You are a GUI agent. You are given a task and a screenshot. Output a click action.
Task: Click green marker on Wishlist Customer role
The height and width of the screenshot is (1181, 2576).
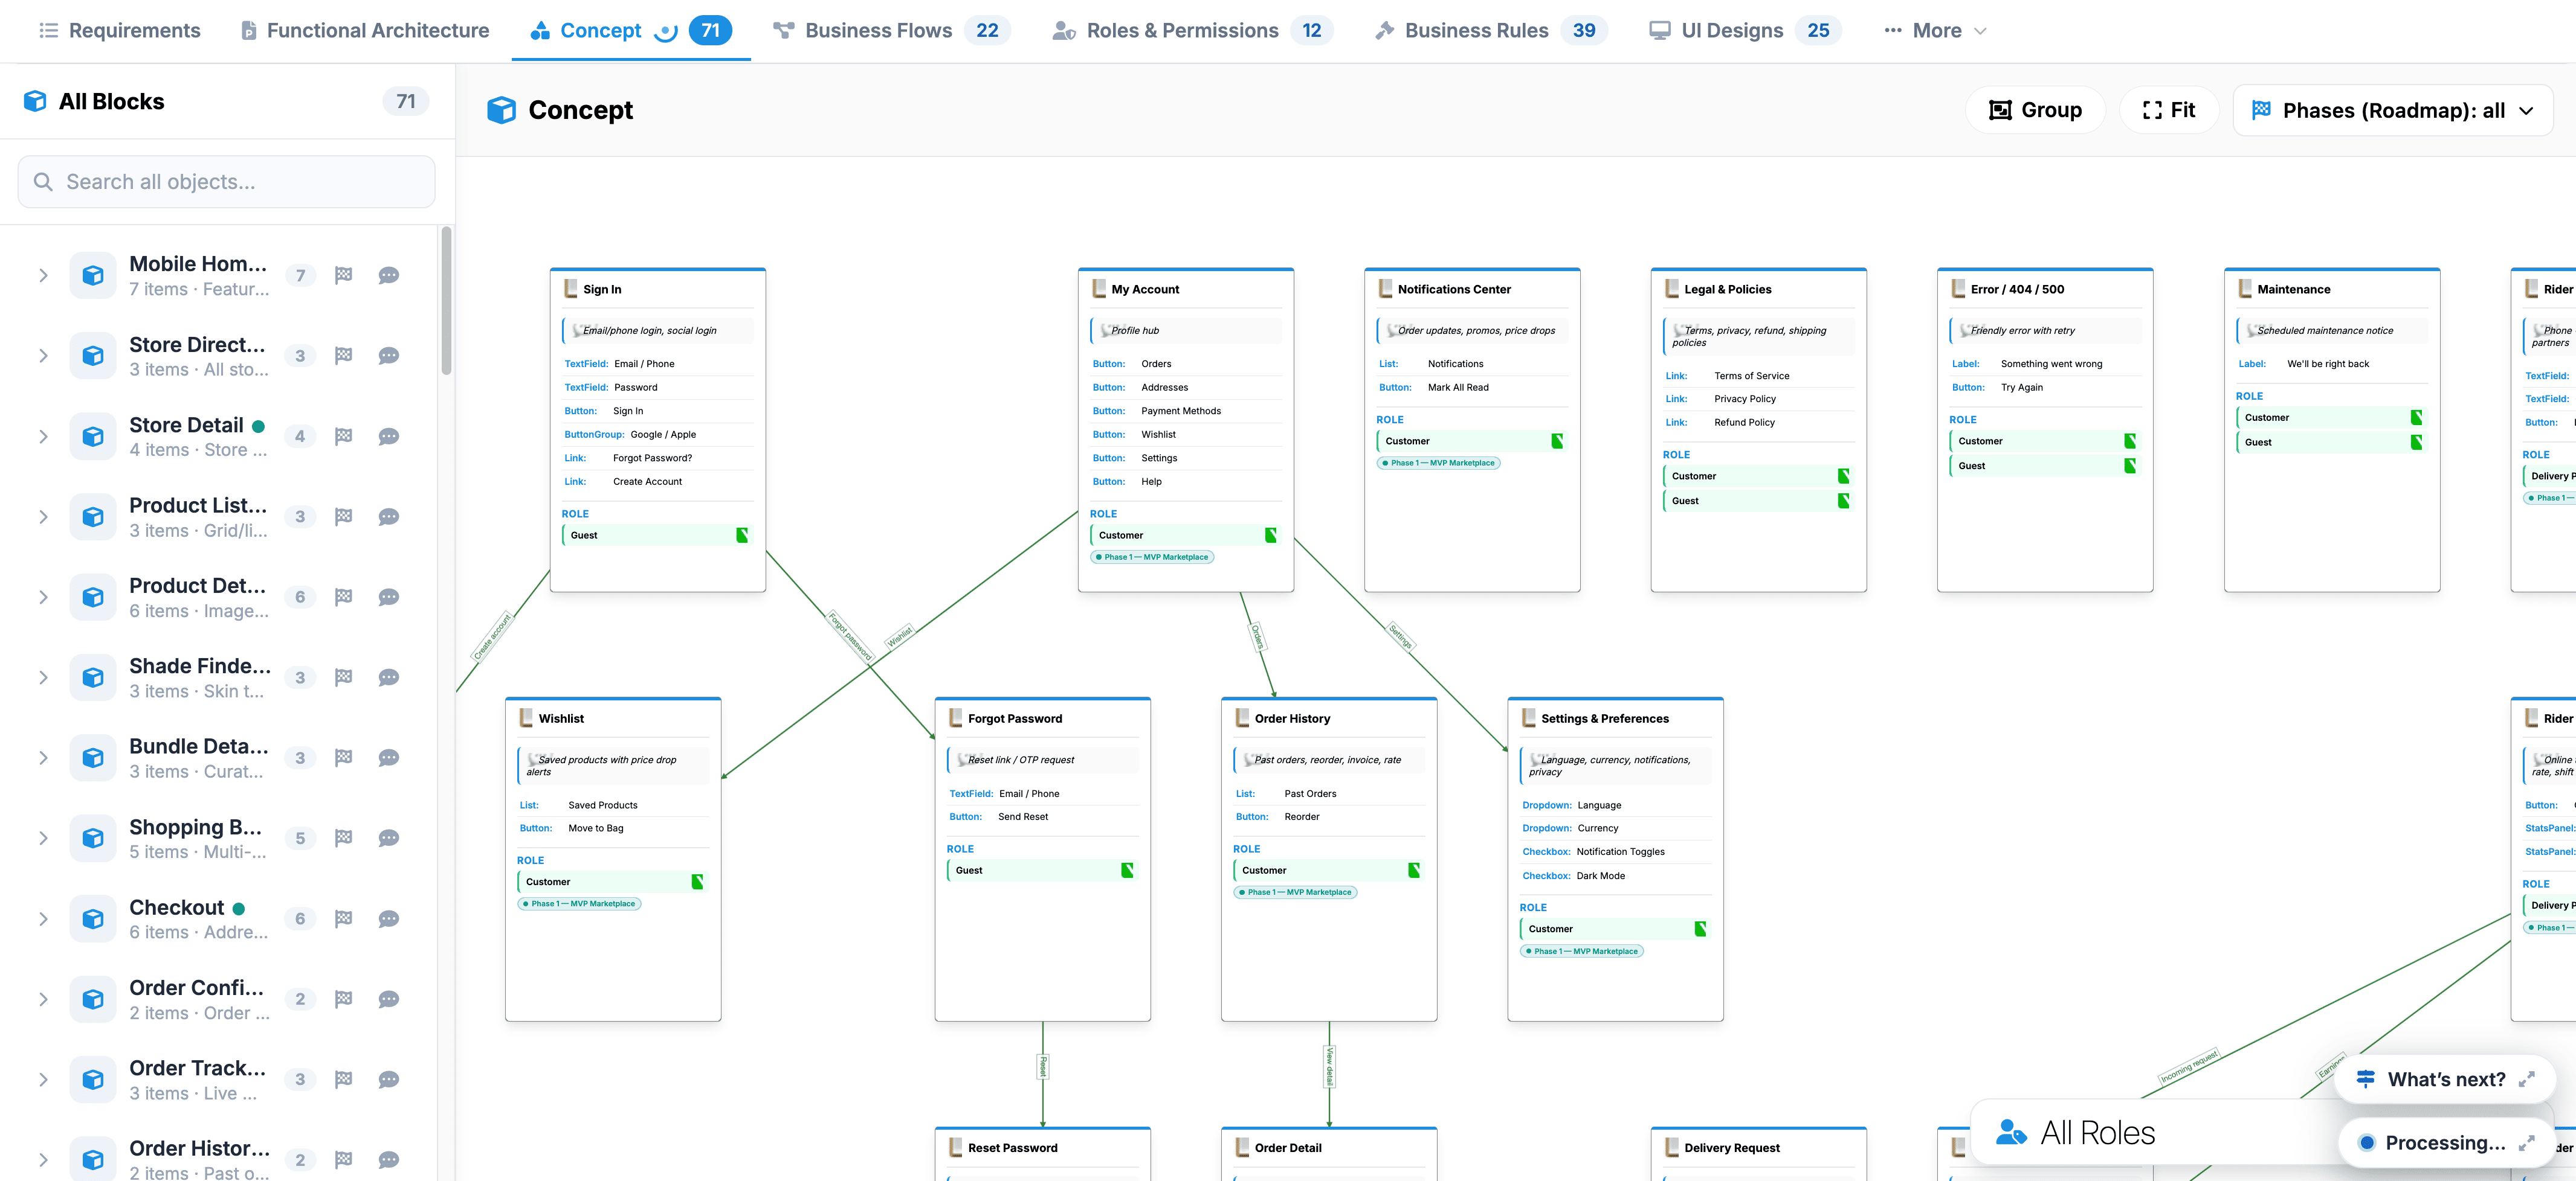697,882
